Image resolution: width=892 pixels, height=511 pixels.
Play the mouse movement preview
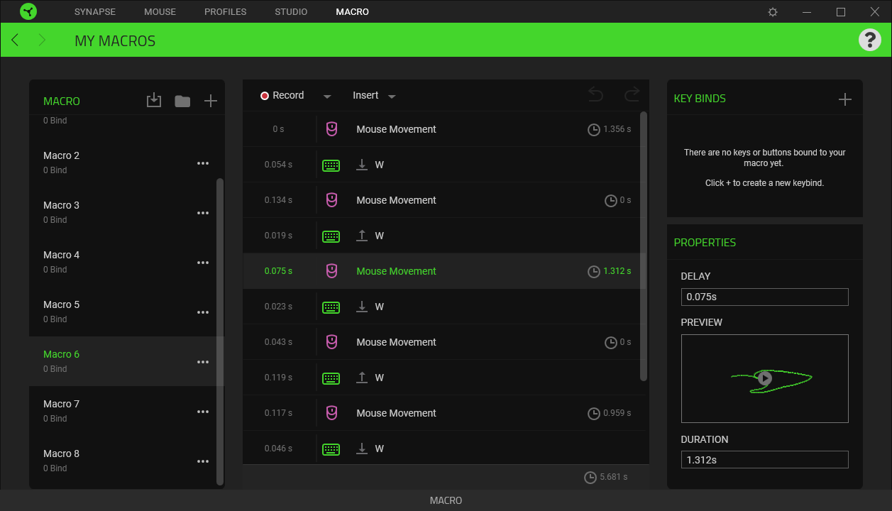point(764,378)
